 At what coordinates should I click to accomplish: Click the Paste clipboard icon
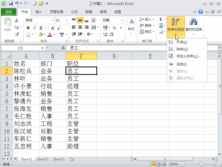[7, 22]
